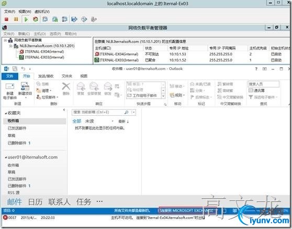
Task: Click the 10.10.1.53 dedicated IP cell
Action: 177,54
